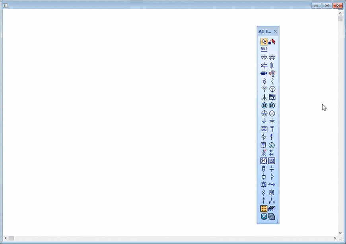
Task: Pick the three-winding transformer tool
Action: [272, 56]
